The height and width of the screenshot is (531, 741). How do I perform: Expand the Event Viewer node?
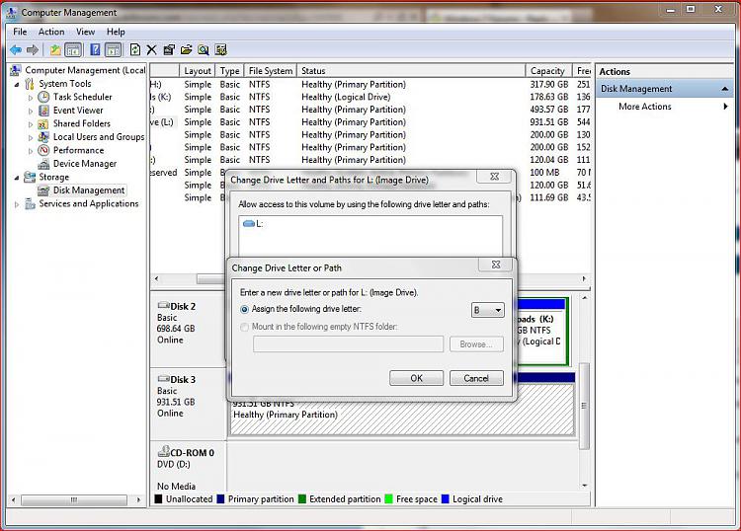[31, 111]
